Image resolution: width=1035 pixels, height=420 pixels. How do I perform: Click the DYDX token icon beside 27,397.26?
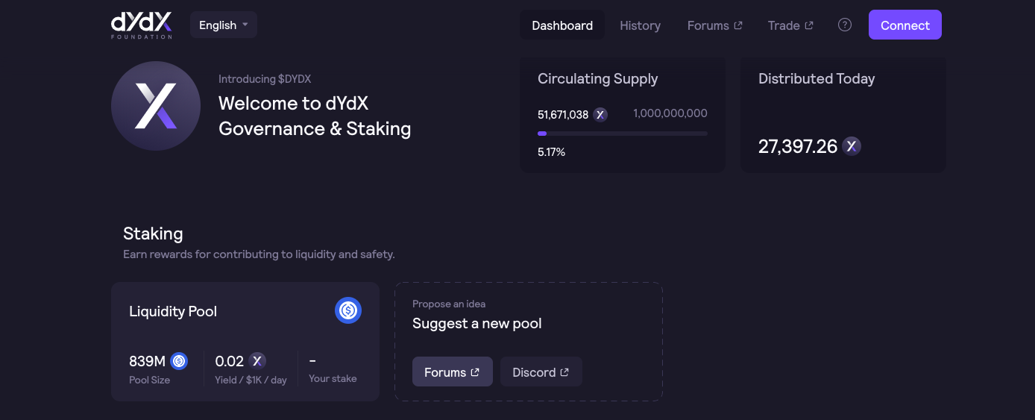[852, 146]
